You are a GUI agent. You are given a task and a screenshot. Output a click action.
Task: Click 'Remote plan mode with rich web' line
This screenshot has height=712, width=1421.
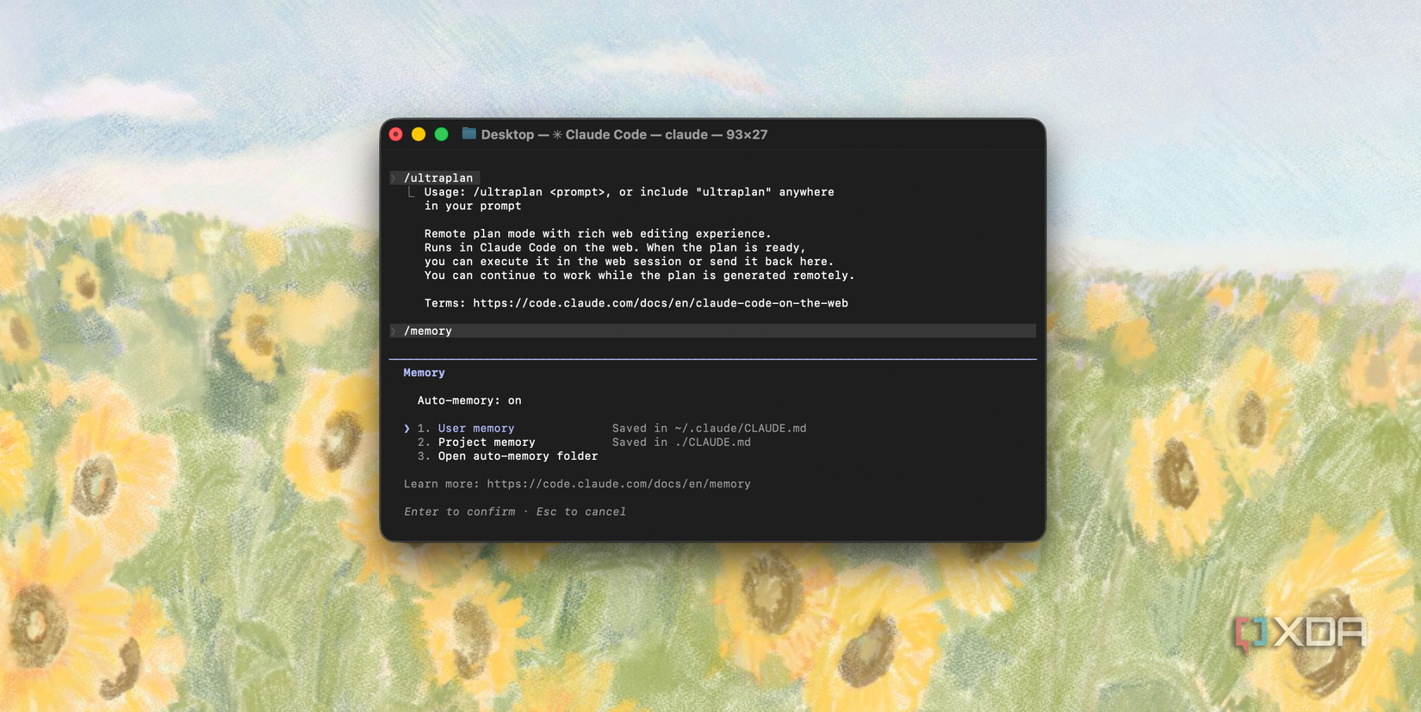click(x=598, y=233)
